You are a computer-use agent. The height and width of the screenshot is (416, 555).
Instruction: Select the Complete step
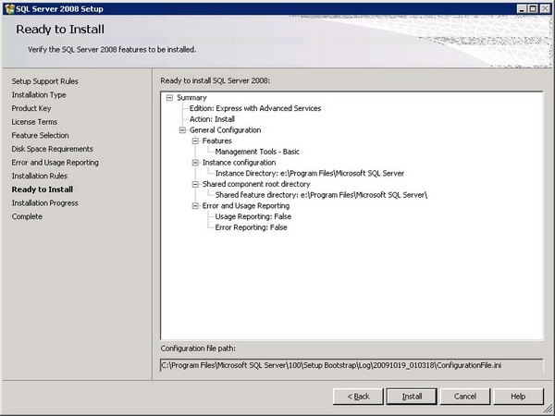click(x=27, y=216)
